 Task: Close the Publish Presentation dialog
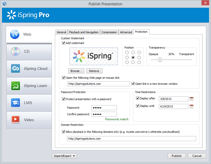[205, 3]
